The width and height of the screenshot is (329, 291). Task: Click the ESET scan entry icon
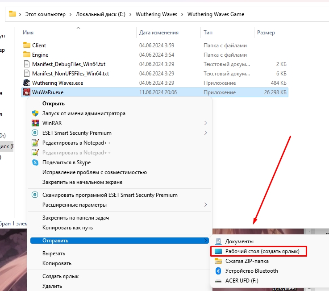35,195
